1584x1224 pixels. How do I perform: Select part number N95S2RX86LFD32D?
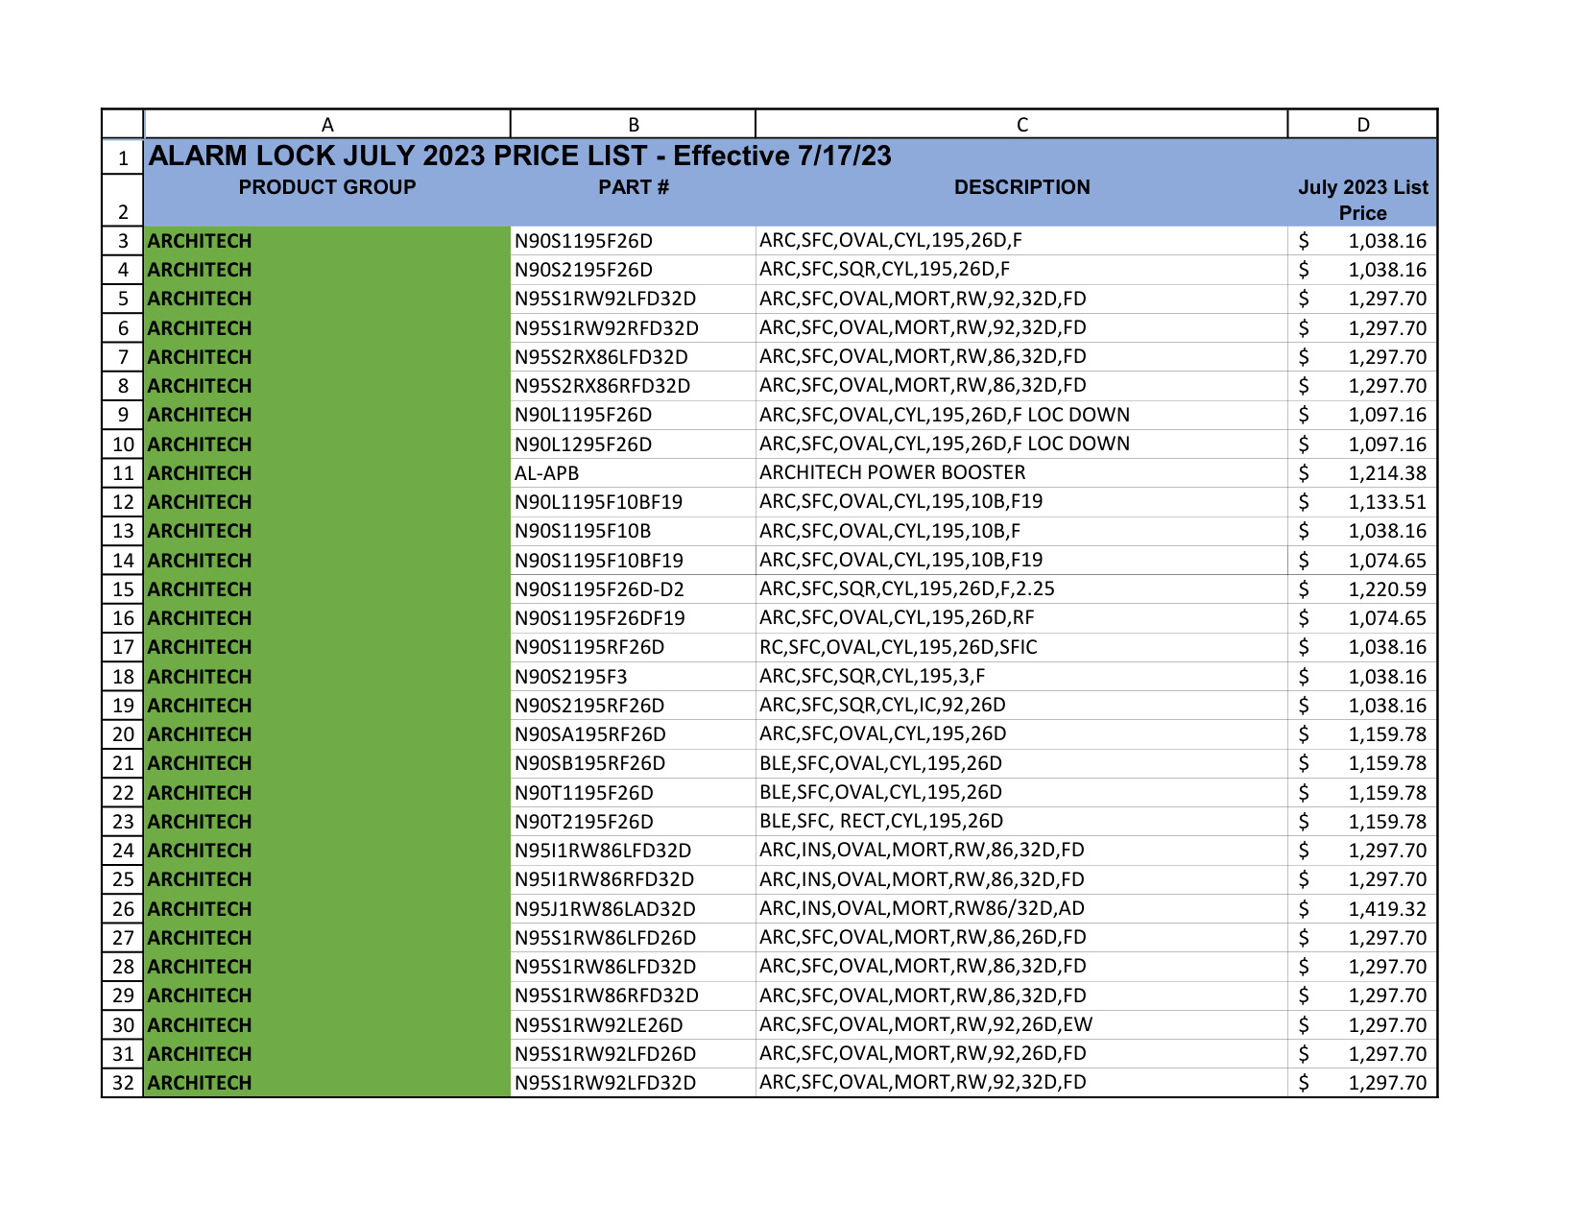click(633, 357)
